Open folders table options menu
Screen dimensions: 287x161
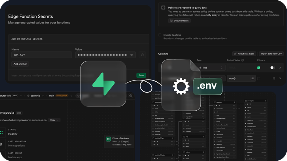(x=204, y=152)
